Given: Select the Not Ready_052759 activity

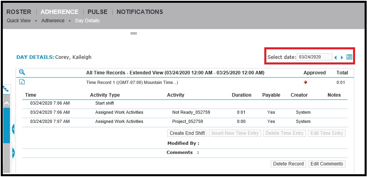Looking at the screenshot, I should click(x=191, y=112).
